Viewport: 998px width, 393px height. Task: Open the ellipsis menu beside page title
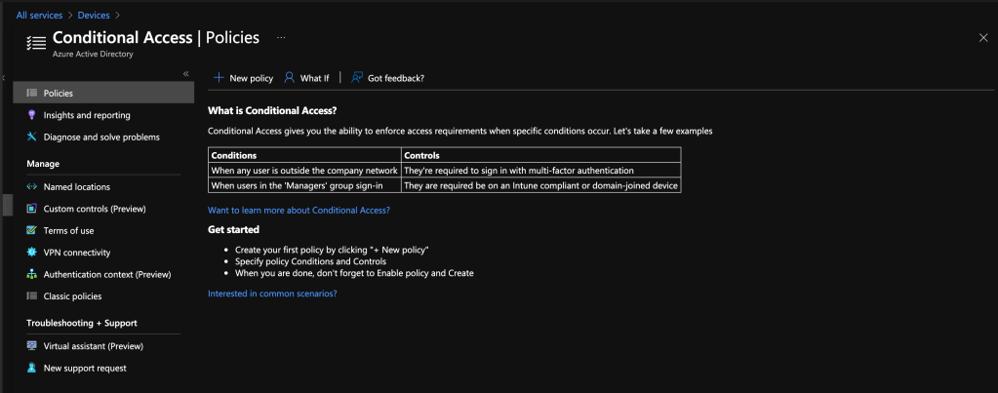point(281,38)
